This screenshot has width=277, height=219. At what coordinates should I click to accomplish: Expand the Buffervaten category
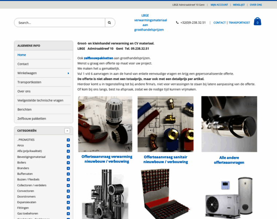click(x=68, y=174)
